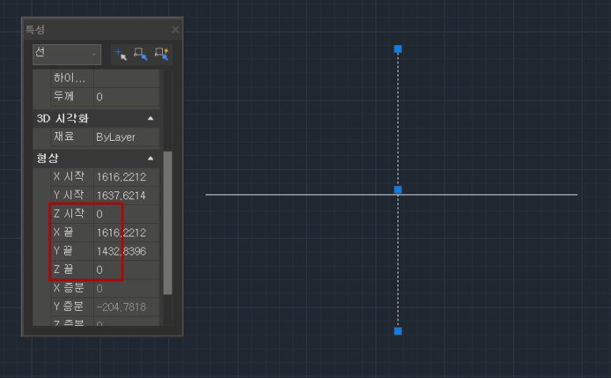
Task: Select the Y 끝 value 1432.8396
Action: coord(126,251)
